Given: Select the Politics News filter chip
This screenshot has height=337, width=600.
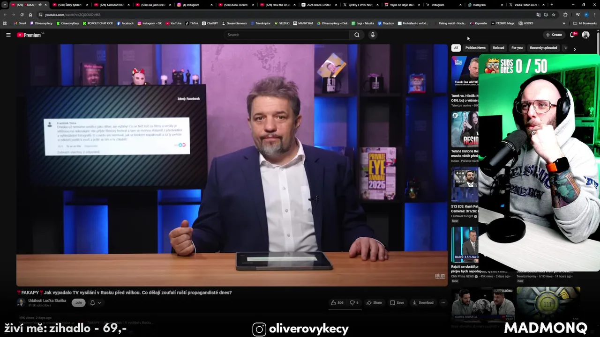Looking at the screenshot, I should click(x=475, y=48).
